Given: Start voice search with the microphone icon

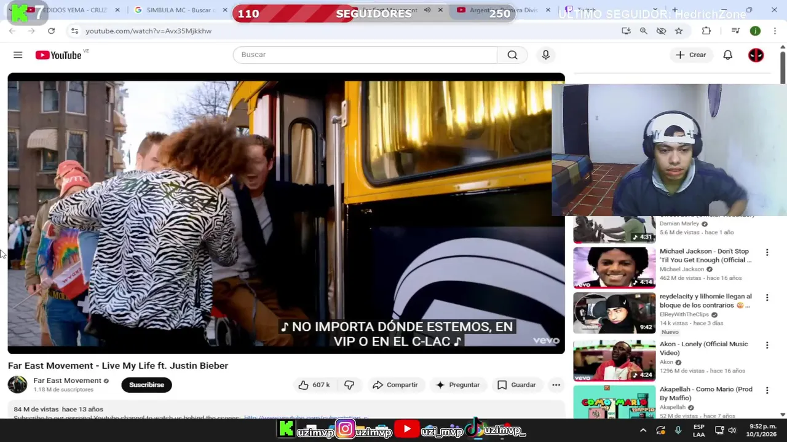Looking at the screenshot, I should pos(545,55).
